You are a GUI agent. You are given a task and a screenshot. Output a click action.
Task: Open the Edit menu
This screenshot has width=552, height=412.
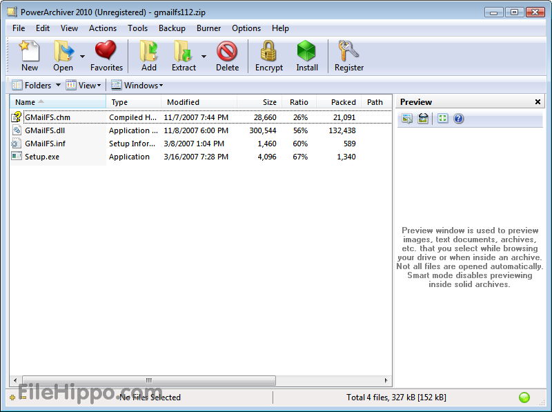pyautogui.click(x=43, y=28)
